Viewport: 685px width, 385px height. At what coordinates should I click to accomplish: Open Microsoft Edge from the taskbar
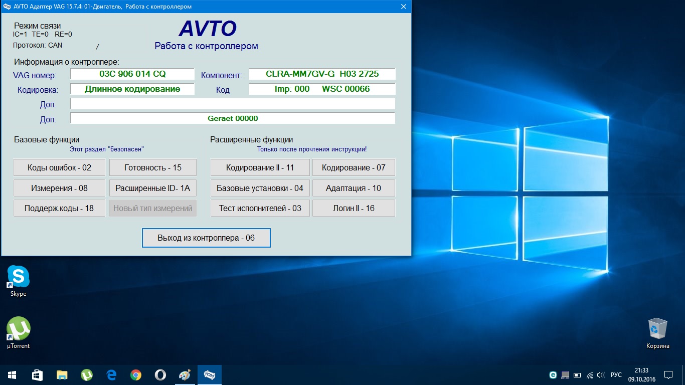(x=111, y=374)
